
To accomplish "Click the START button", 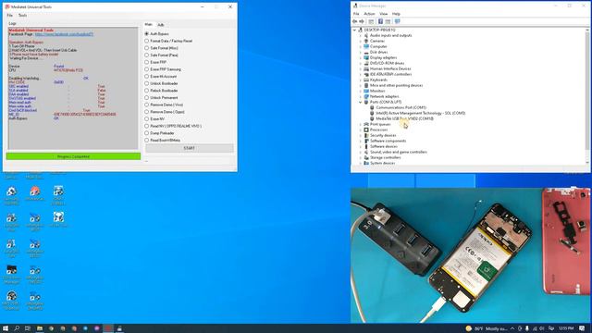I will tap(189, 148).
